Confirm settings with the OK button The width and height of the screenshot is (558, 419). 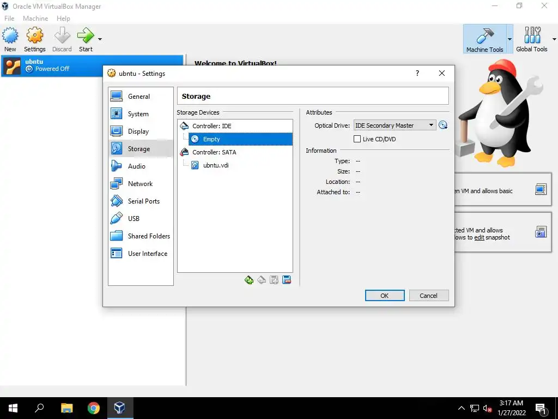point(385,295)
